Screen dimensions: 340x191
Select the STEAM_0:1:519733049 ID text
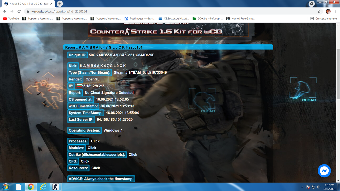pos(148,72)
